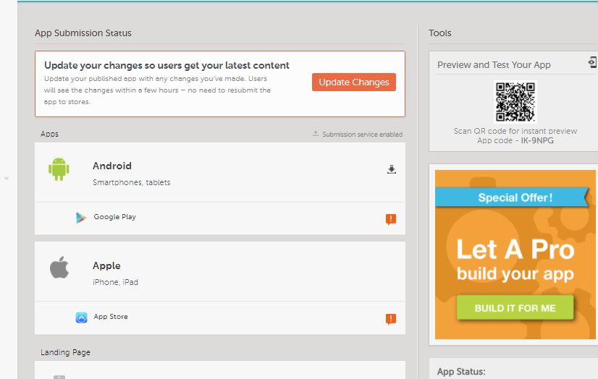The height and width of the screenshot is (379, 598).
Task: Open the Google Play warning alert icon
Action: pos(391,219)
